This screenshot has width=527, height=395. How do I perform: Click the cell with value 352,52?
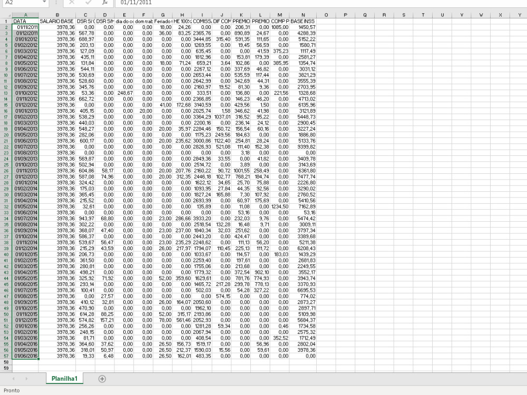[x=280, y=338]
